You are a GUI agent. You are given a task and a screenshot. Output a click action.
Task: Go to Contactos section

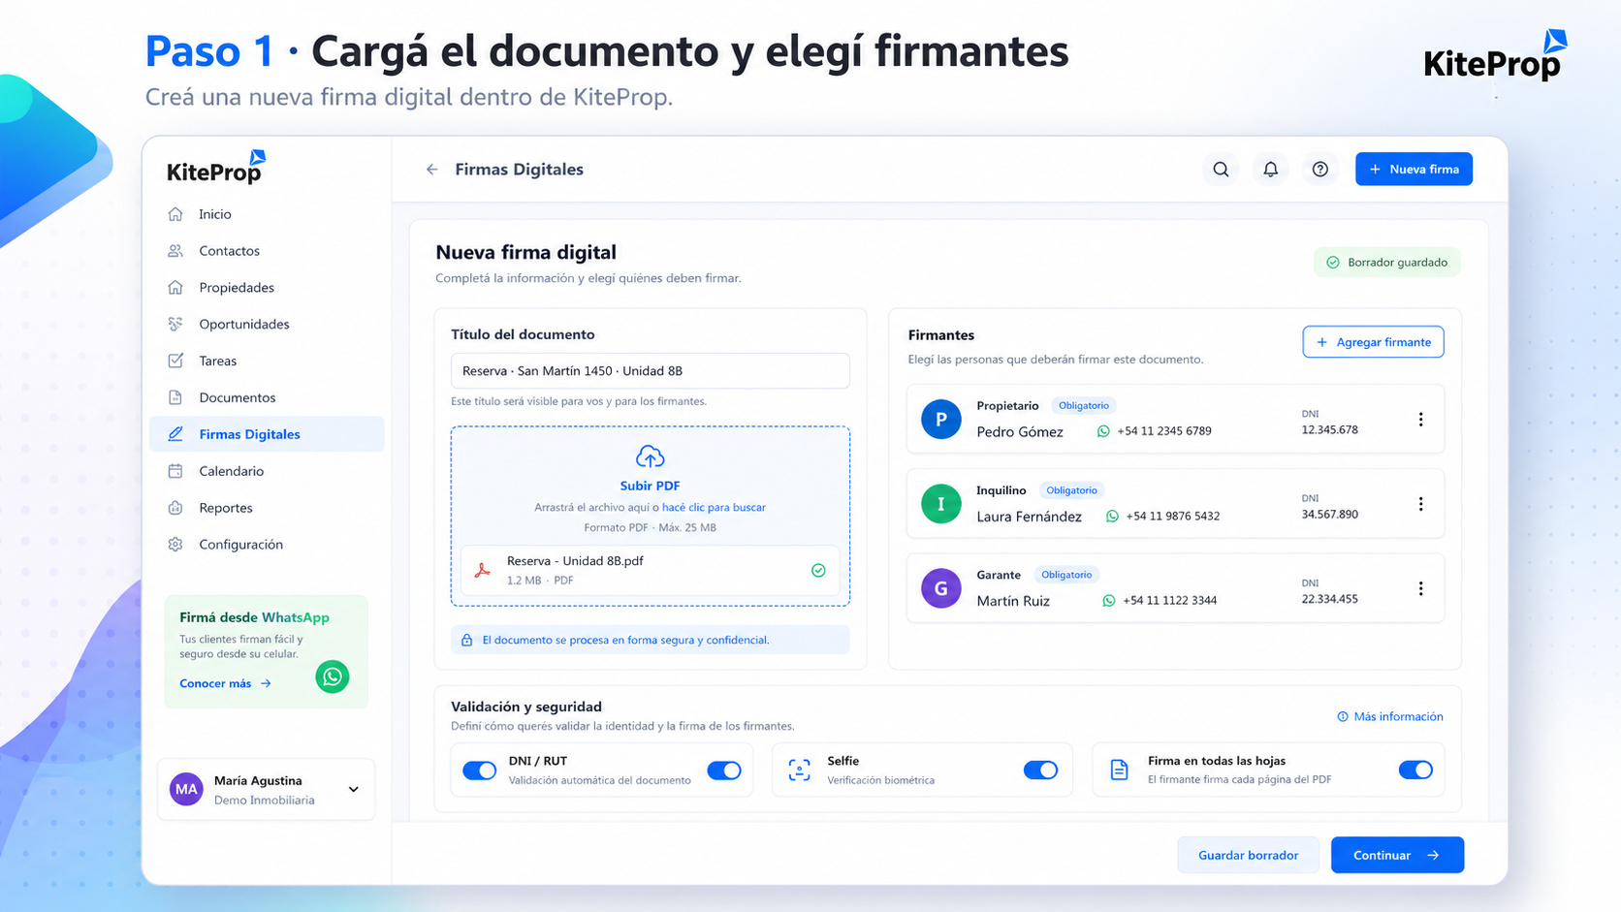point(267,251)
